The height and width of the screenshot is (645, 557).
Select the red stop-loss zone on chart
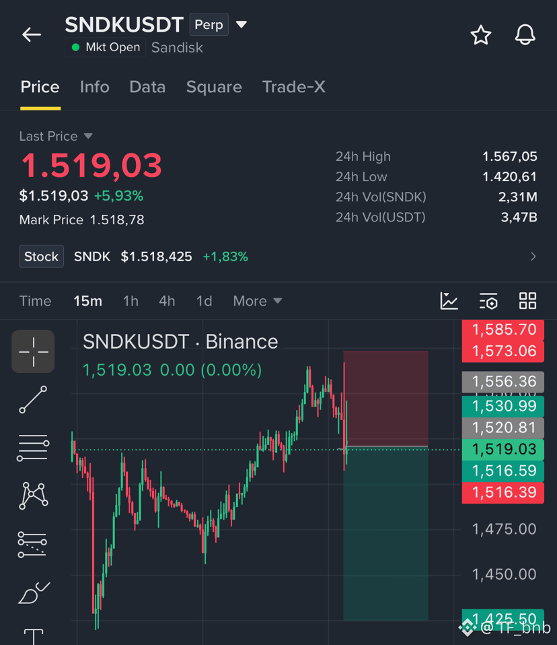[x=386, y=399]
